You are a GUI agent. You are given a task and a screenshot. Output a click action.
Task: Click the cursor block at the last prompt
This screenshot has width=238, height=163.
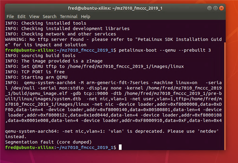click(x=120, y=147)
